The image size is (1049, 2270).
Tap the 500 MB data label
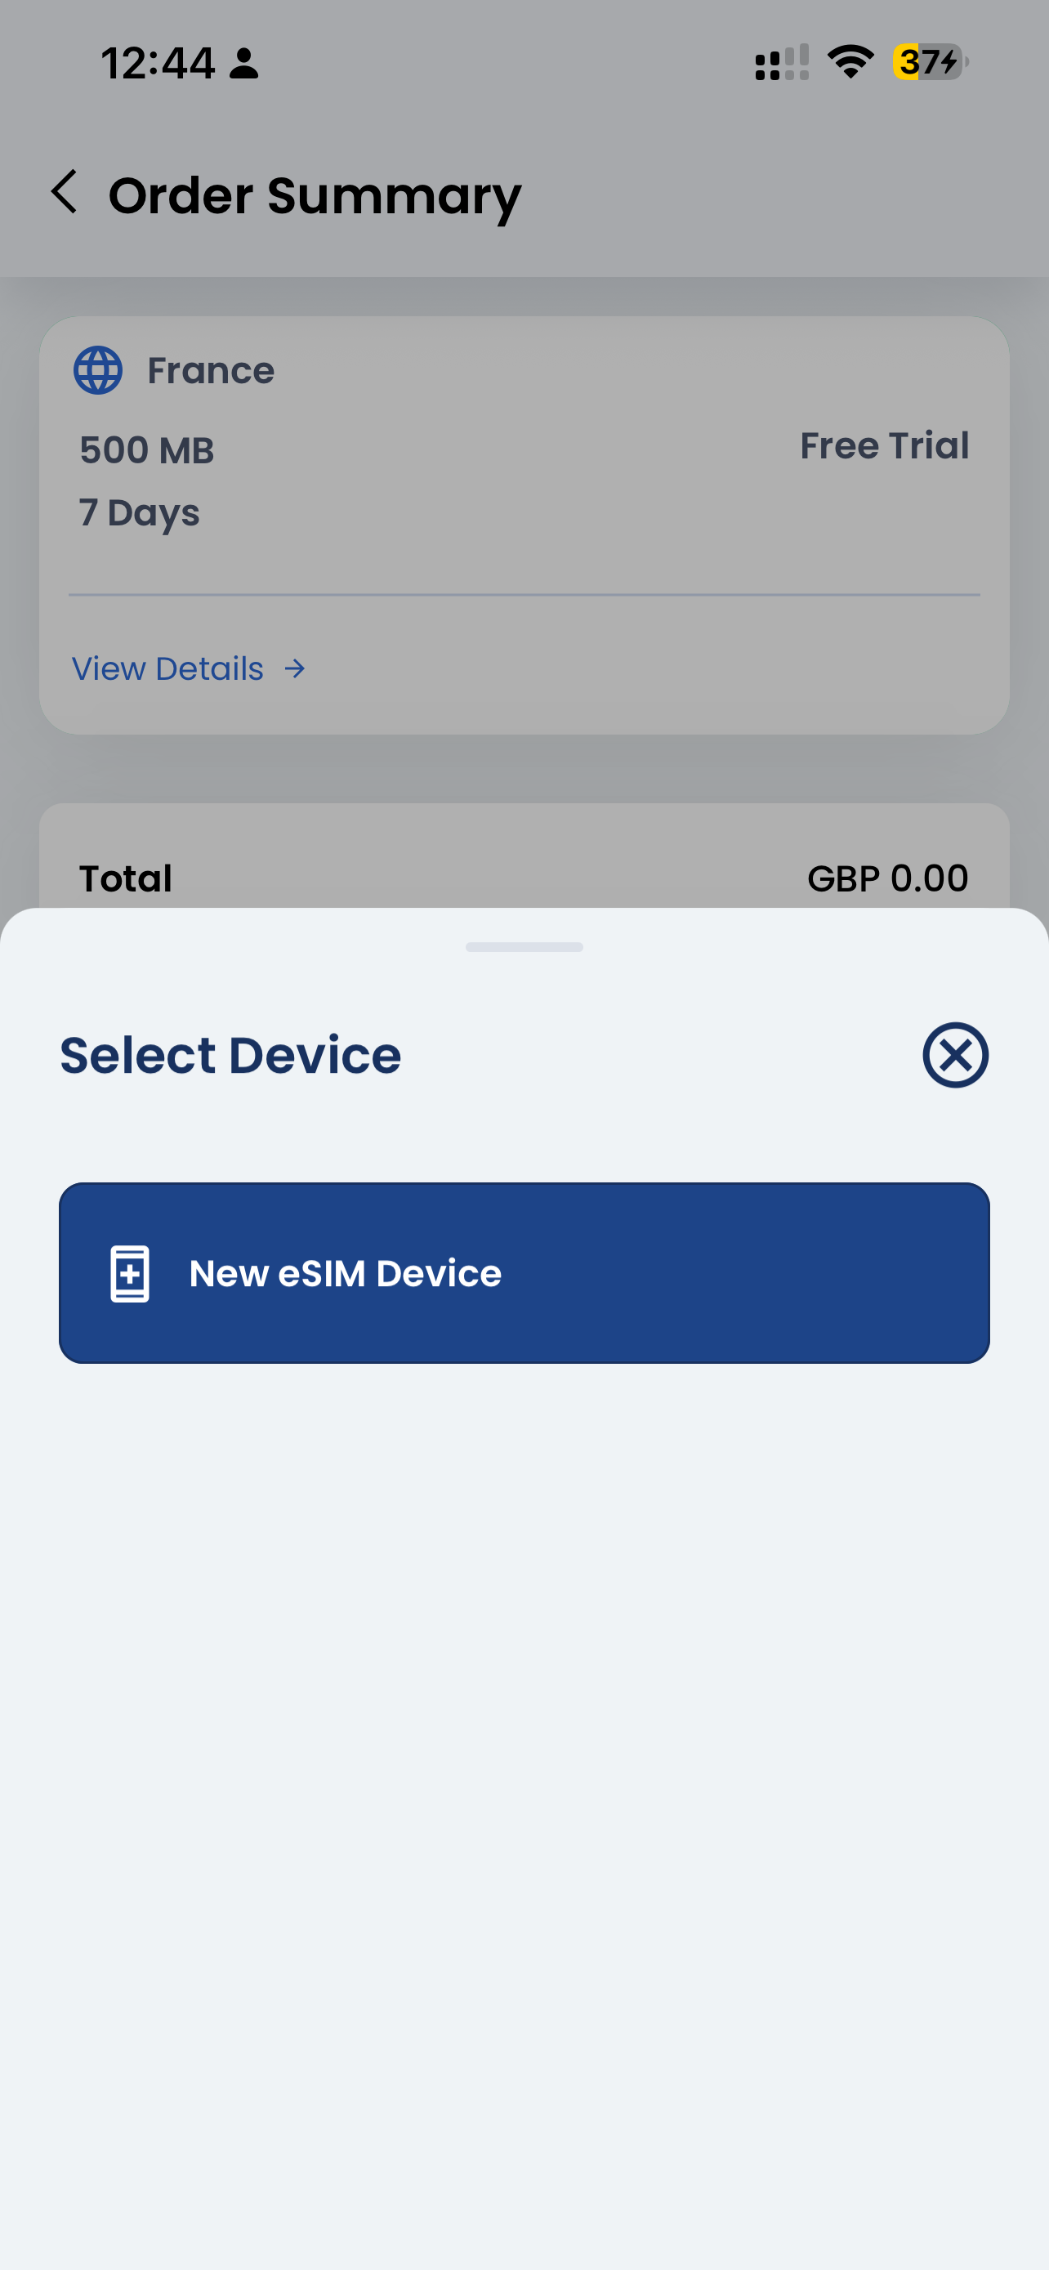pos(145,449)
